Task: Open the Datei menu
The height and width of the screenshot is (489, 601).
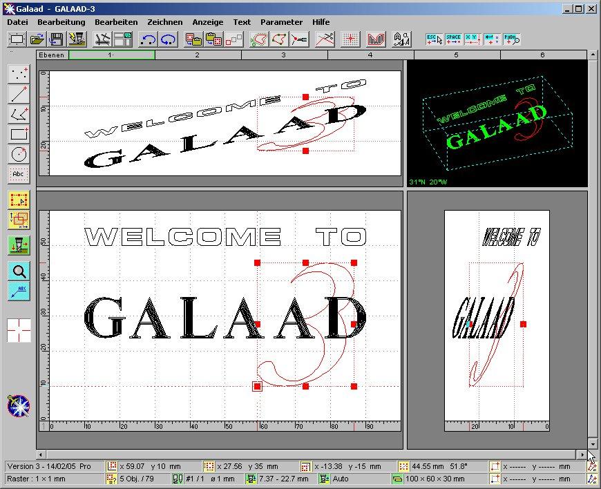Action: point(17,22)
